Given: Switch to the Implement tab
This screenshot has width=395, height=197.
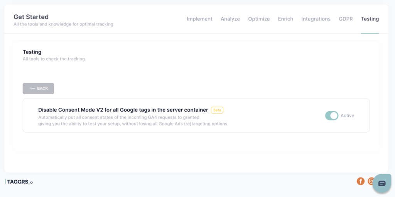Looking at the screenshot, I should 199,19.
